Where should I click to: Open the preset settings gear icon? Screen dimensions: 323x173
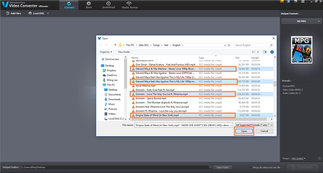[x=319, y=158]
